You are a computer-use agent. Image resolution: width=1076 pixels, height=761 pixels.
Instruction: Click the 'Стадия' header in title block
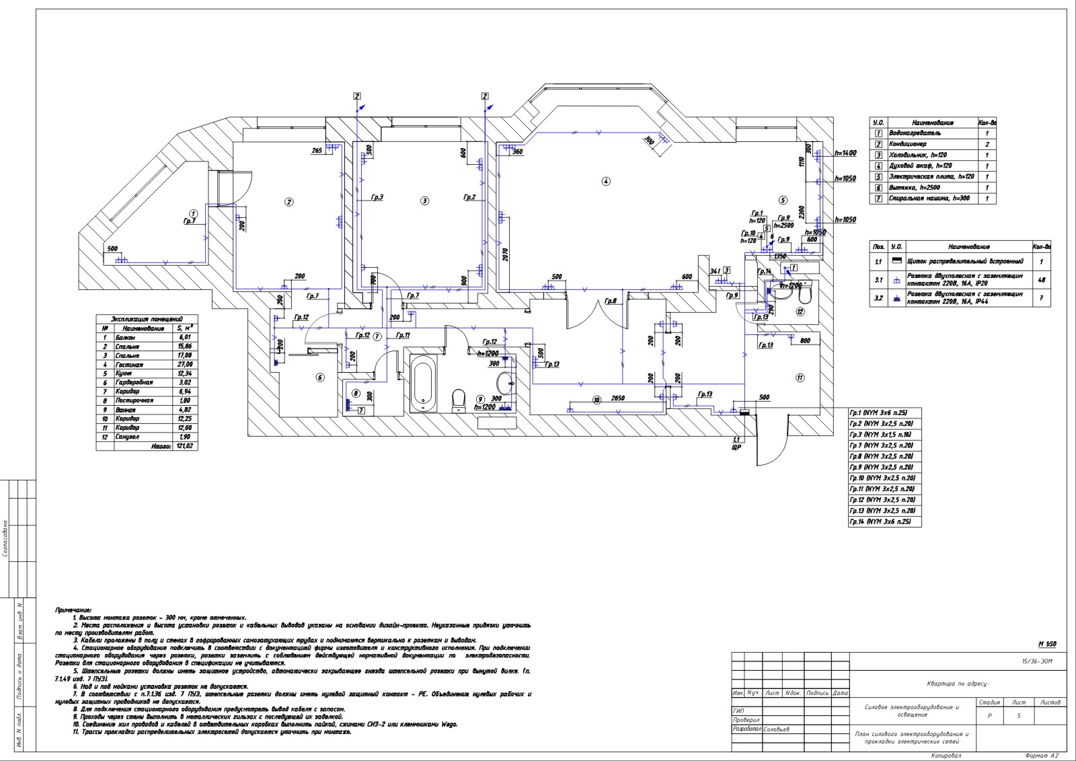click(x=990, y=702)
